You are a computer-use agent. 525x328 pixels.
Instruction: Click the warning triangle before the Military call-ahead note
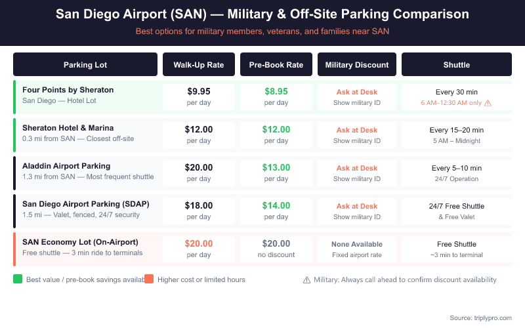click(306, 279)
